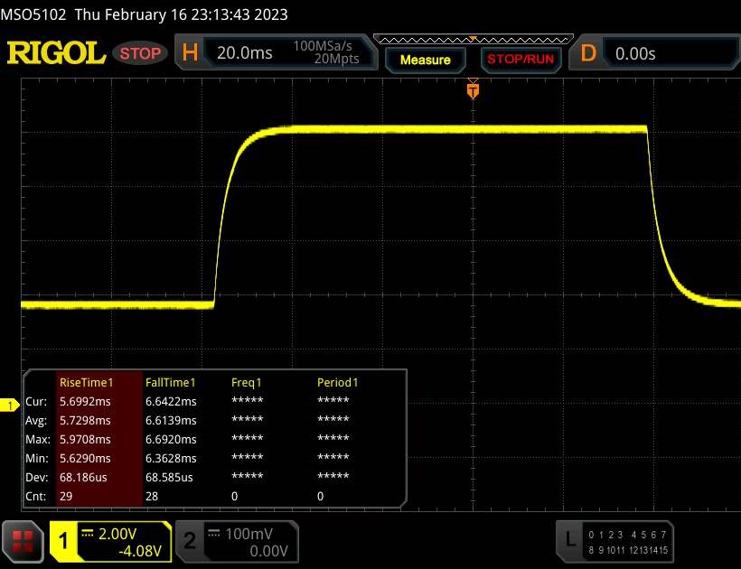Open the logic analyzer L icon
Viewport: 741px width, 569px height.
(570, 540)
